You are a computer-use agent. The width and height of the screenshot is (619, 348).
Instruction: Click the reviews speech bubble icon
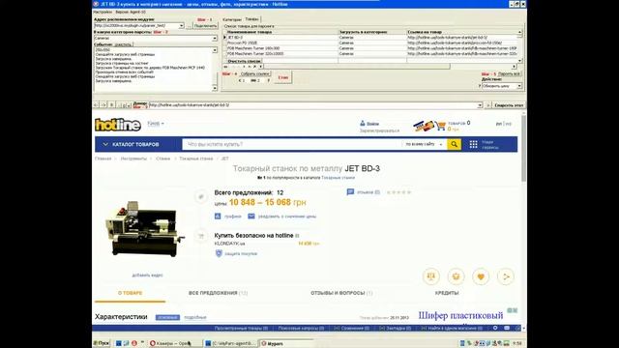pos(350,192)
